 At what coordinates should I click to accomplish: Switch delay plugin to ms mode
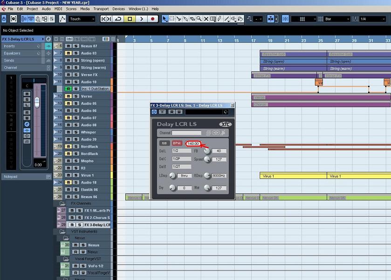click(x=164, y=143)
